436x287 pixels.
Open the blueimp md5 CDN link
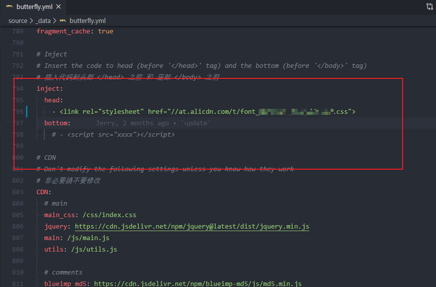tap(198, 284)
